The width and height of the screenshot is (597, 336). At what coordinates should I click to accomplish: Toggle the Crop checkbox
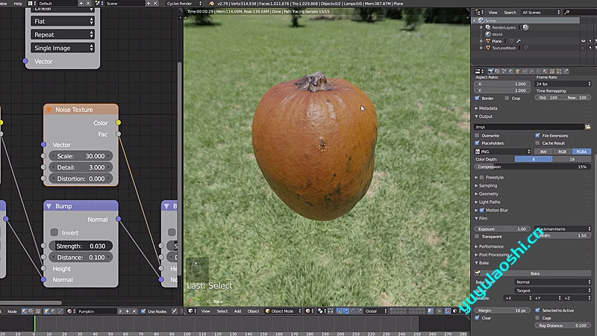pyautogui.click(x=507, y=98)
